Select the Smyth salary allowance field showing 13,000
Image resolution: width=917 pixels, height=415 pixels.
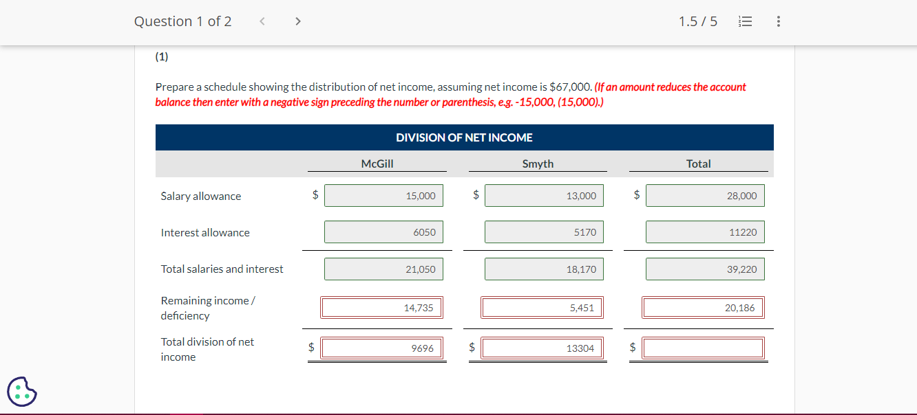tap(544, 195)
